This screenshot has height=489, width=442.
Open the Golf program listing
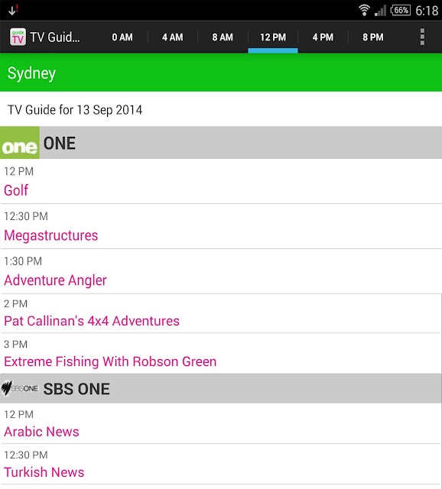tap(221, 182)
